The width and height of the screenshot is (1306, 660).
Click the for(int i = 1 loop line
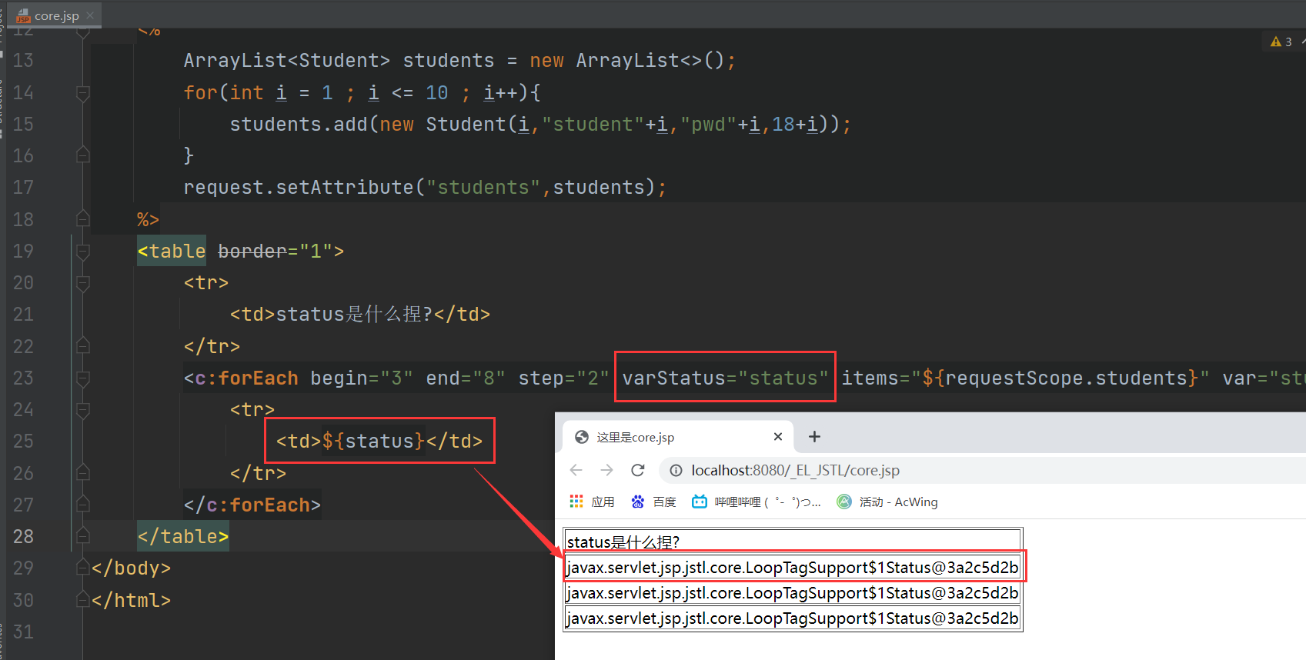[362, 93]
